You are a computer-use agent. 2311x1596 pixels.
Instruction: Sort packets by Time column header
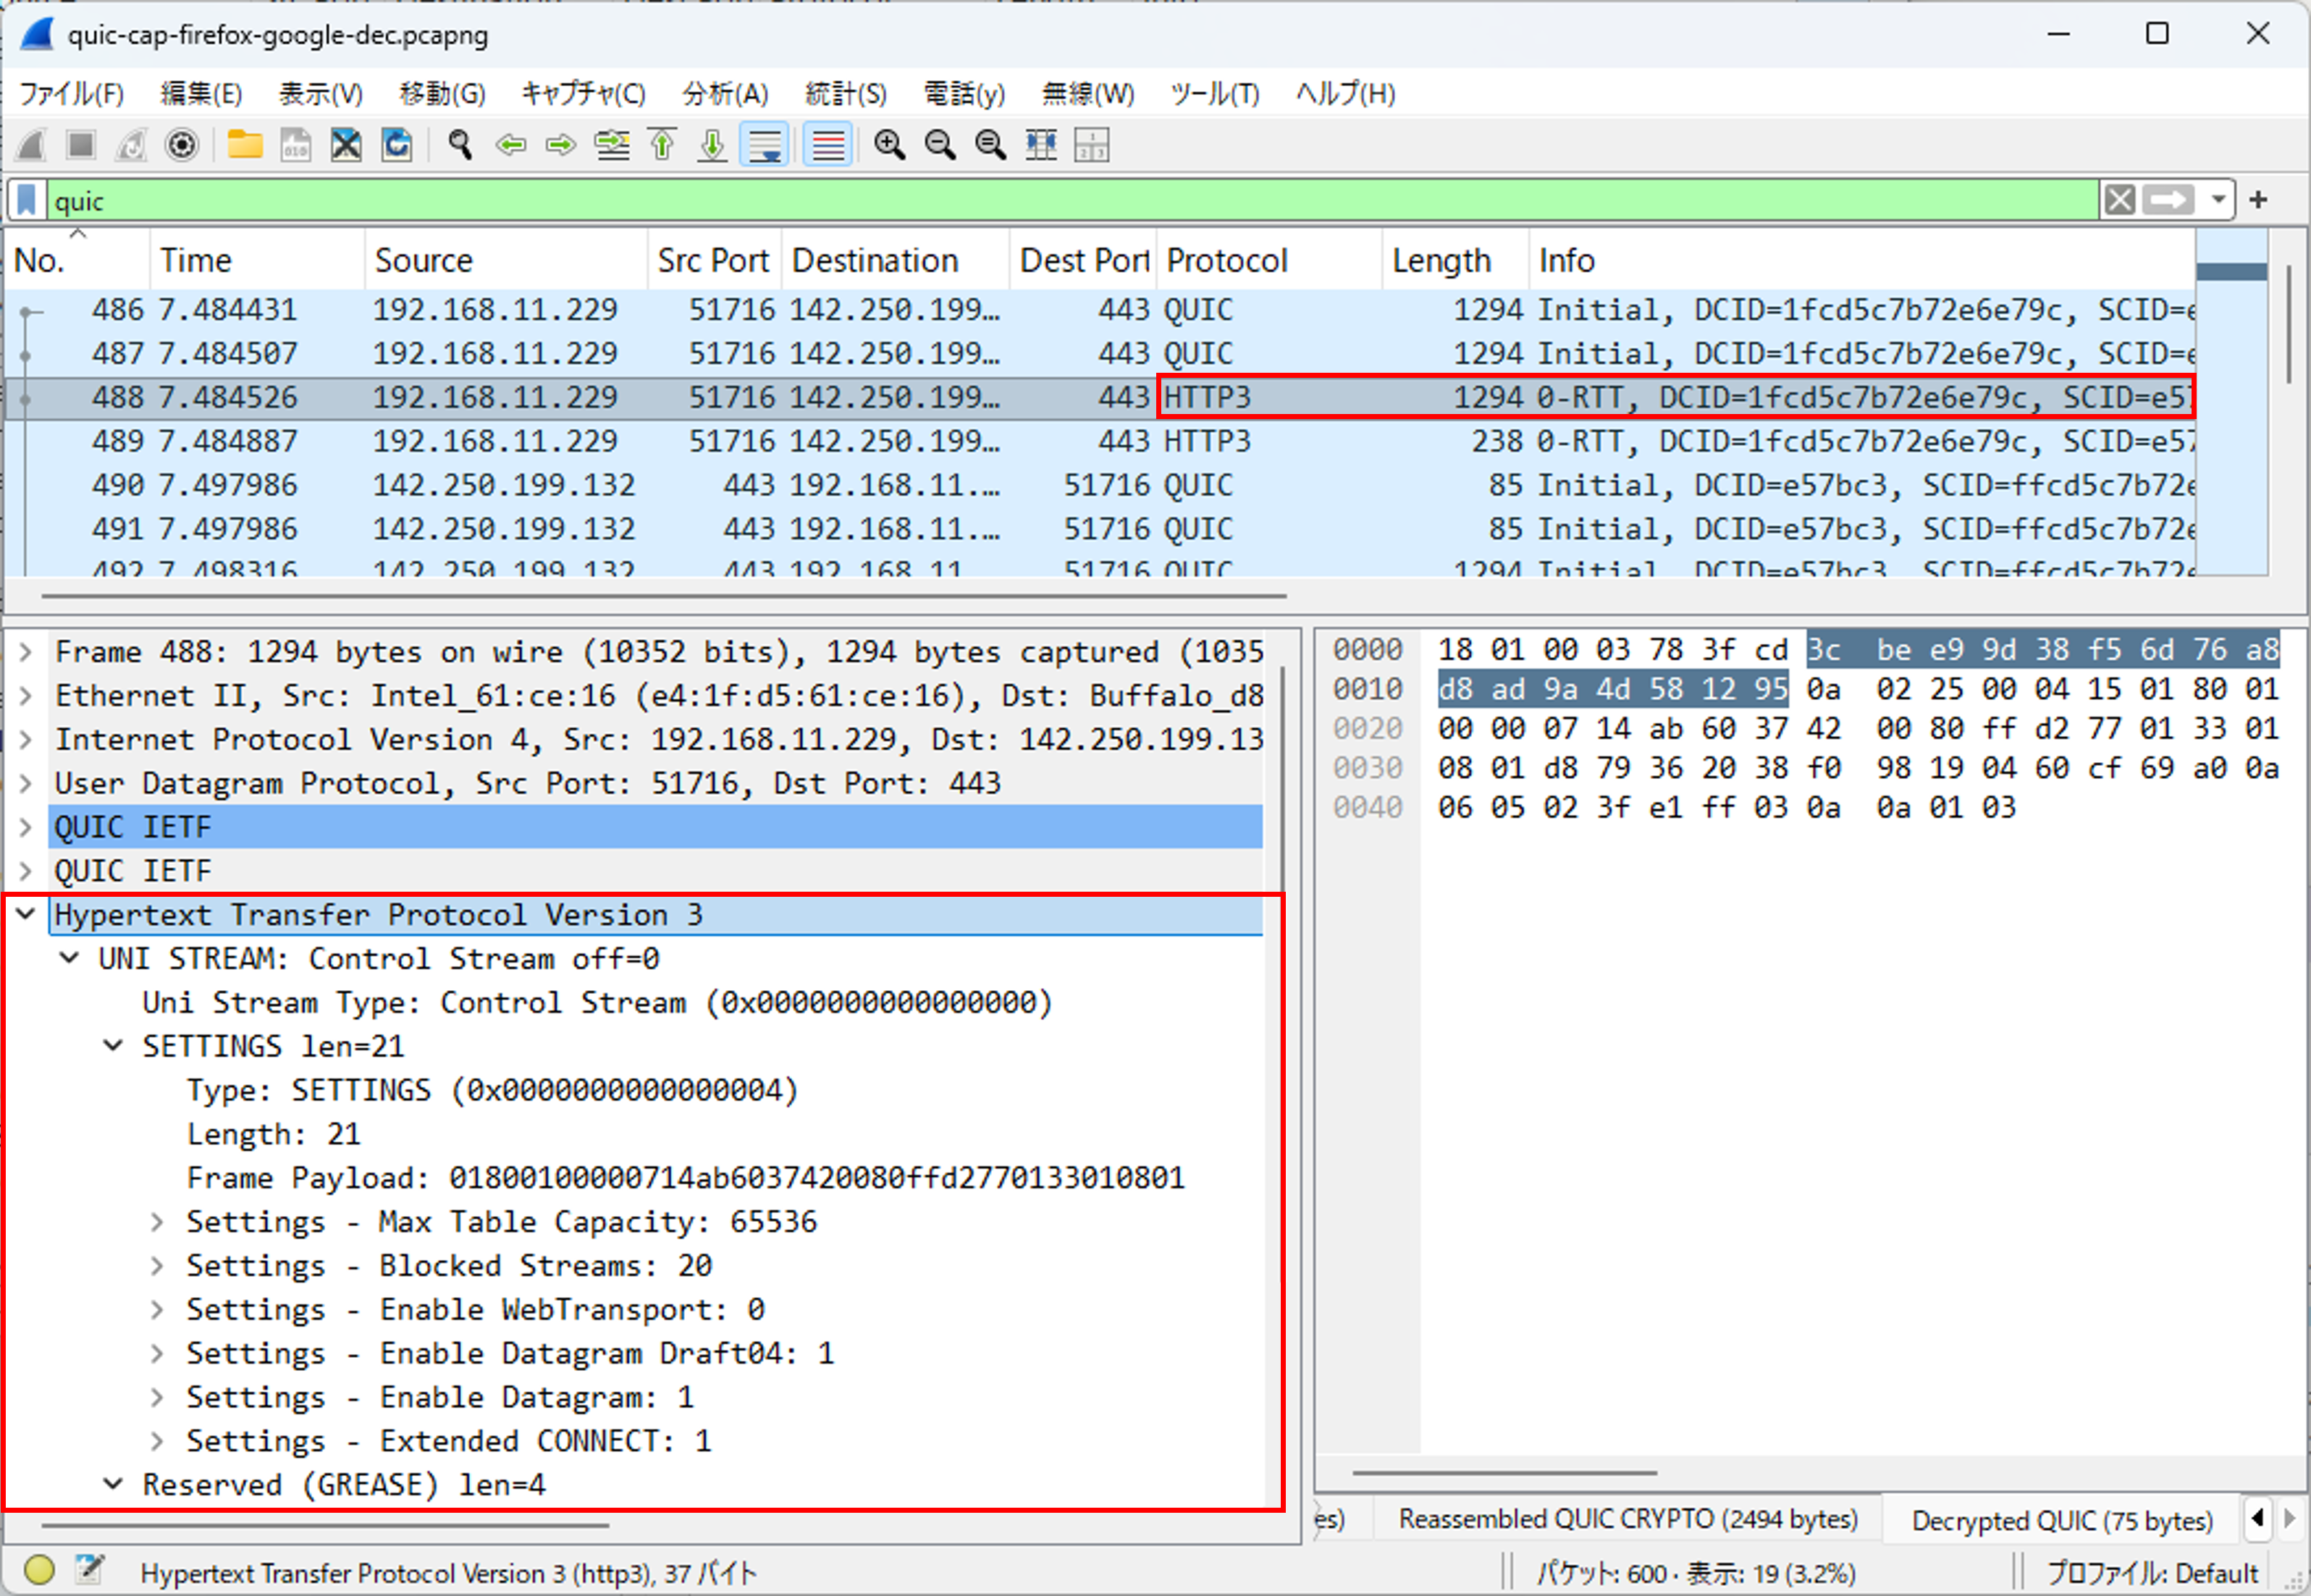point(258,260)
